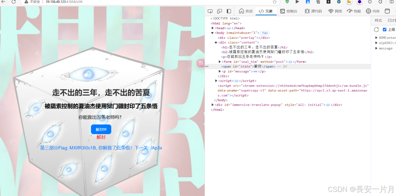Select the 样式 Styles sidebar tab
The image size is (396, 196).
point(378,20)
